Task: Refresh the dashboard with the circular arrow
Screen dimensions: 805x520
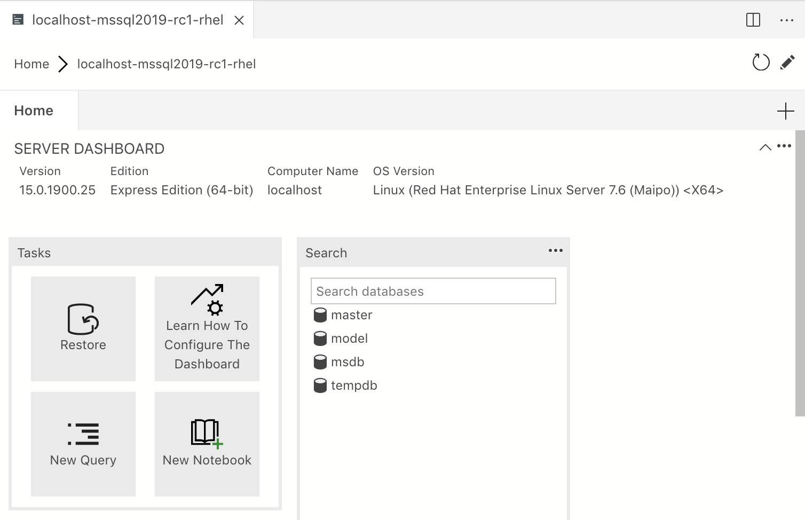Action: coord(761,62)
